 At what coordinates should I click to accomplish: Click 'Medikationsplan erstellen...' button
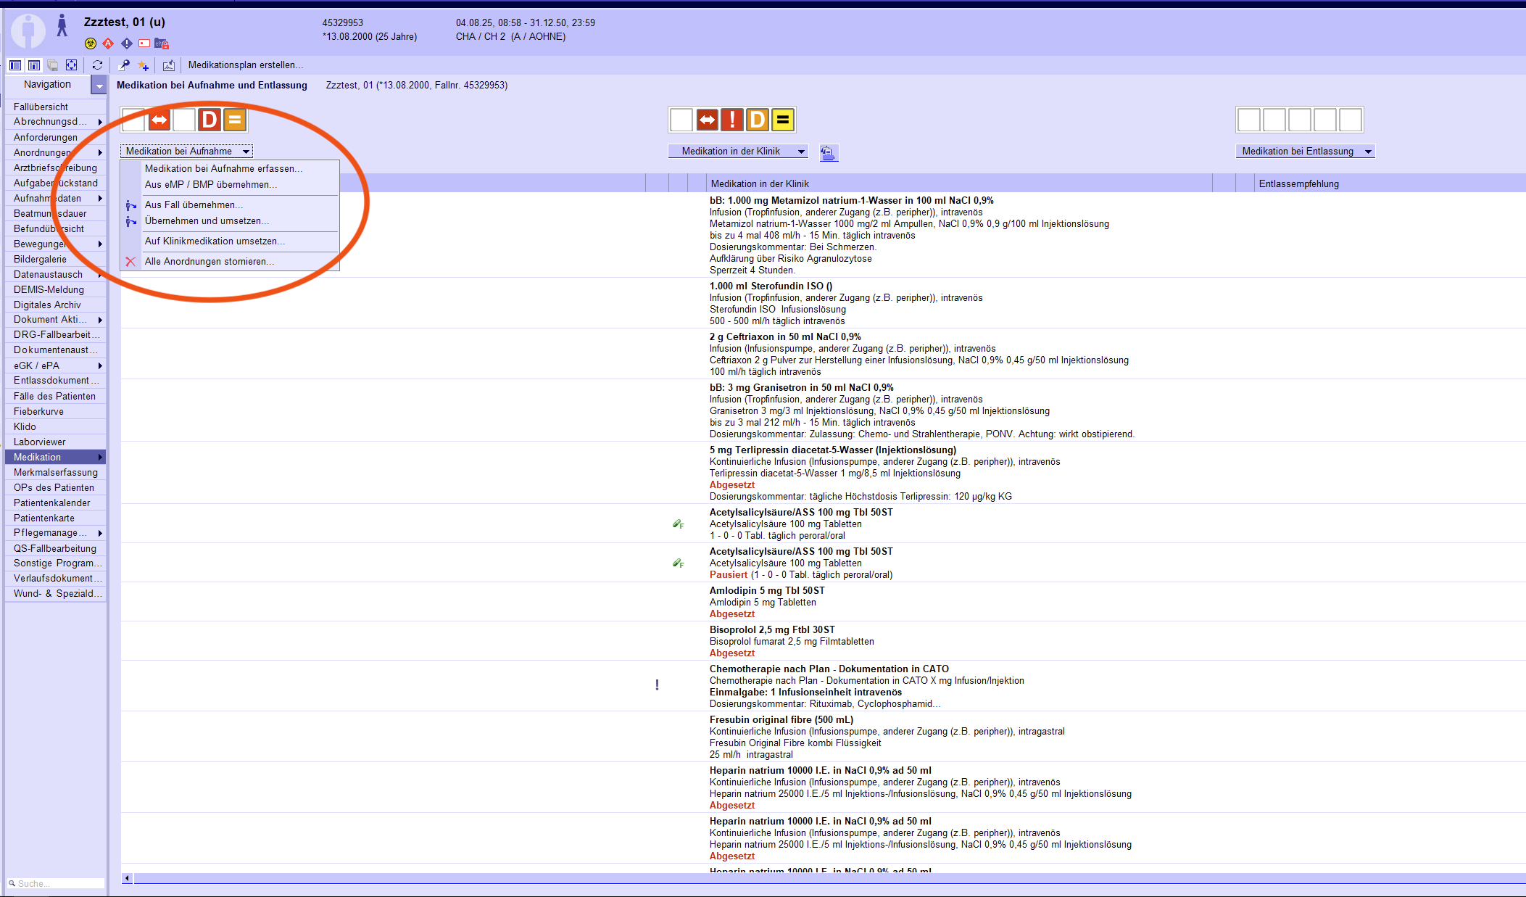pyautogui.click(x=245, y=65)
